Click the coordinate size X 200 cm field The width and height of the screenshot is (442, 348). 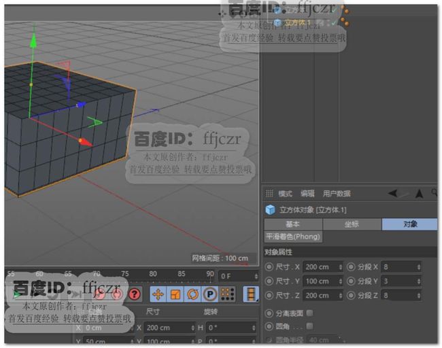tap(169, 328)
